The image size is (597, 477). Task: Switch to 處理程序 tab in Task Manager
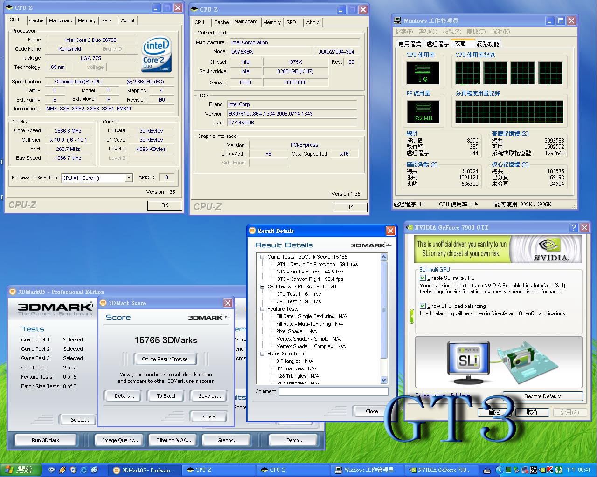(437, 44)
